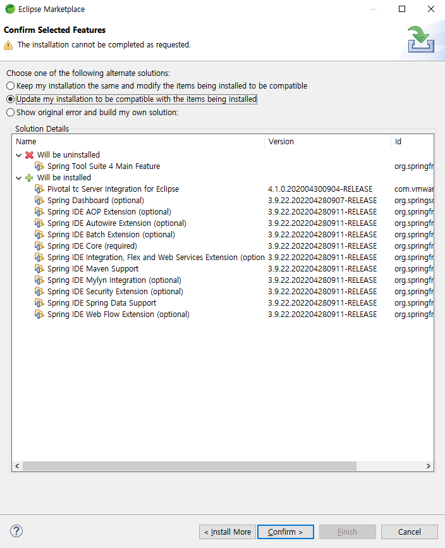Click the red X Will be uninstalled icon

(x=30, y=155)
